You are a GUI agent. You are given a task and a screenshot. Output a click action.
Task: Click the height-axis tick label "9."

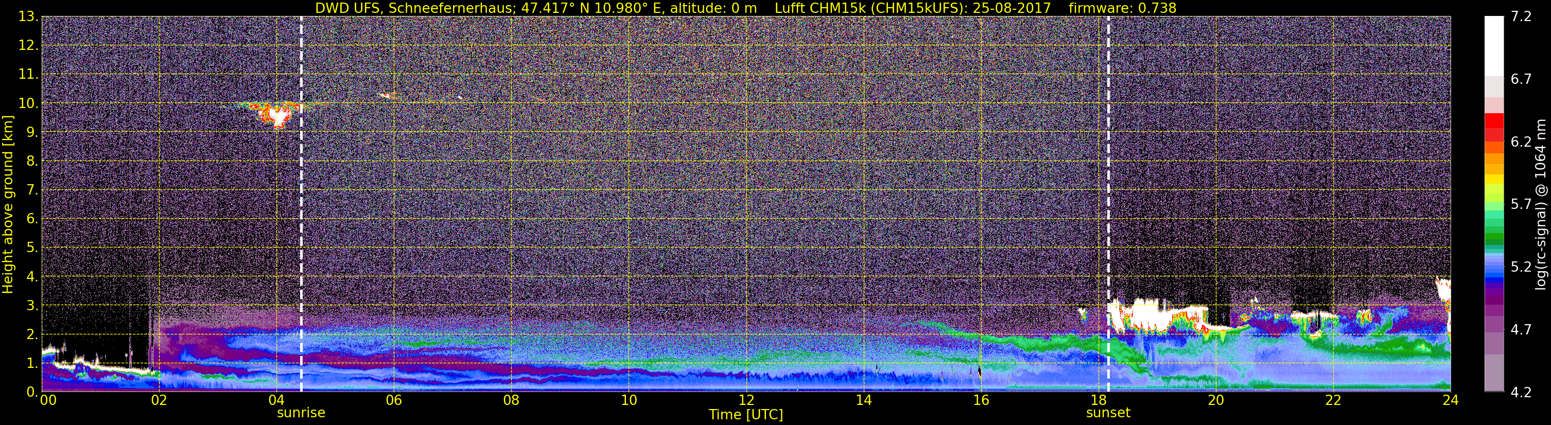[32, 132]
